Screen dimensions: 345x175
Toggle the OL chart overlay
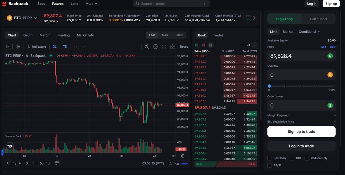[55, 46]
